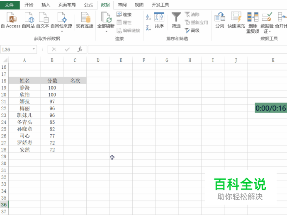287x215 pixels.
Task: Click the score cell with 77
Action: tap(52, 136)
